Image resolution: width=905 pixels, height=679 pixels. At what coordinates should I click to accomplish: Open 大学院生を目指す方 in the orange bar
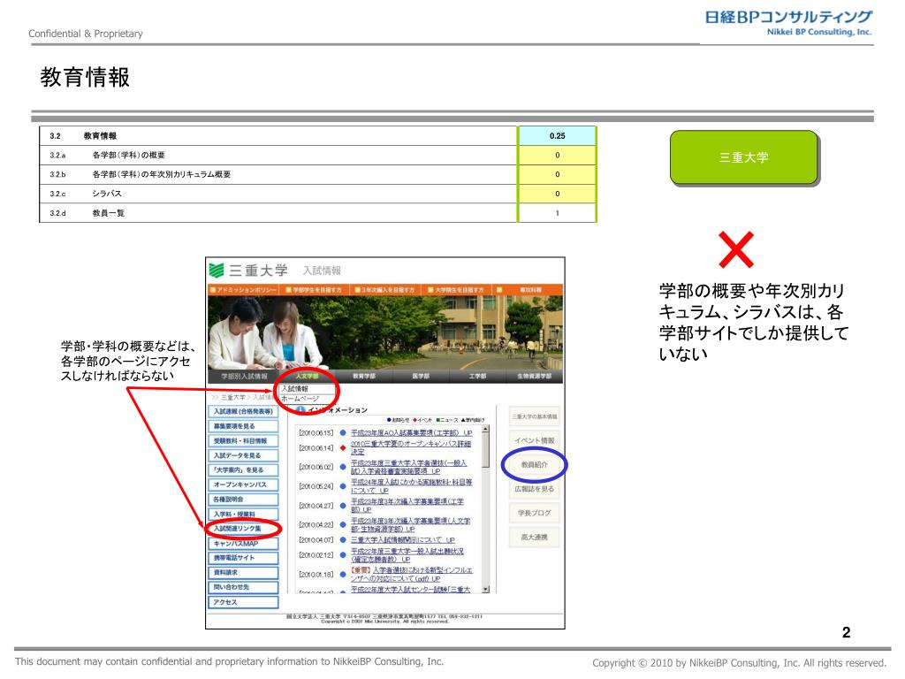(x=455, y=290)
